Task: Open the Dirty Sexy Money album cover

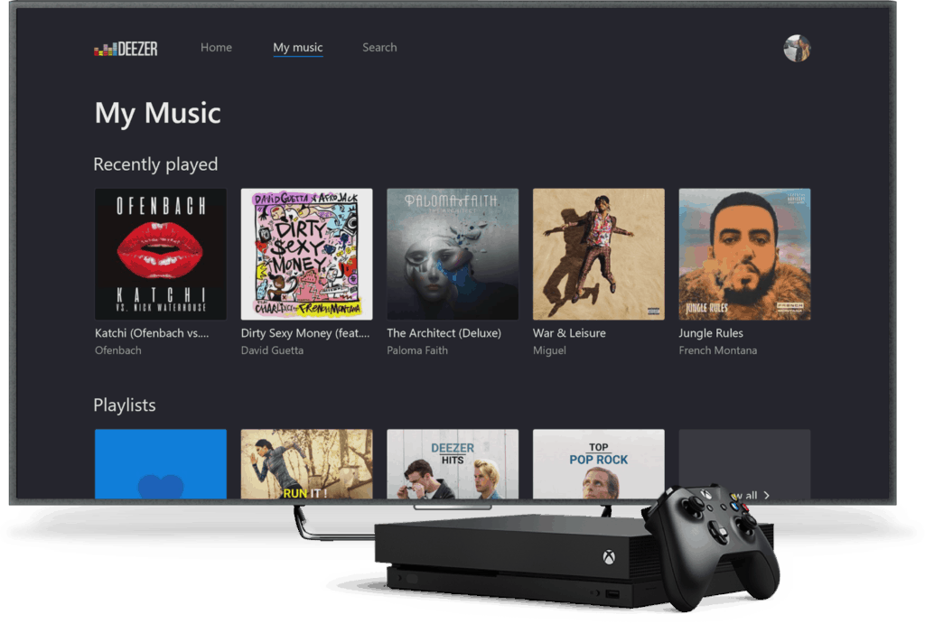Action: pyautogui.click(x=306, y=254)
